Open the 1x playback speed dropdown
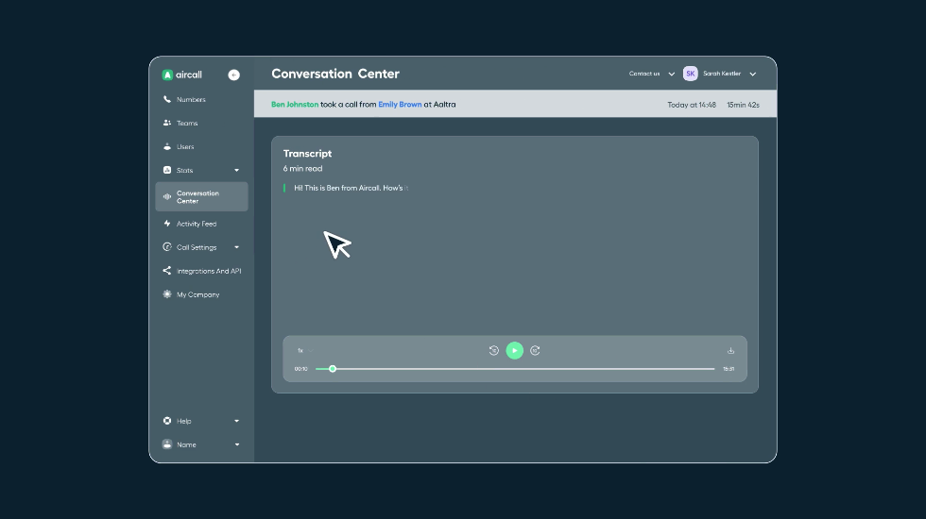The height and width of the screenshot is (519, 926). click(304, 351)
